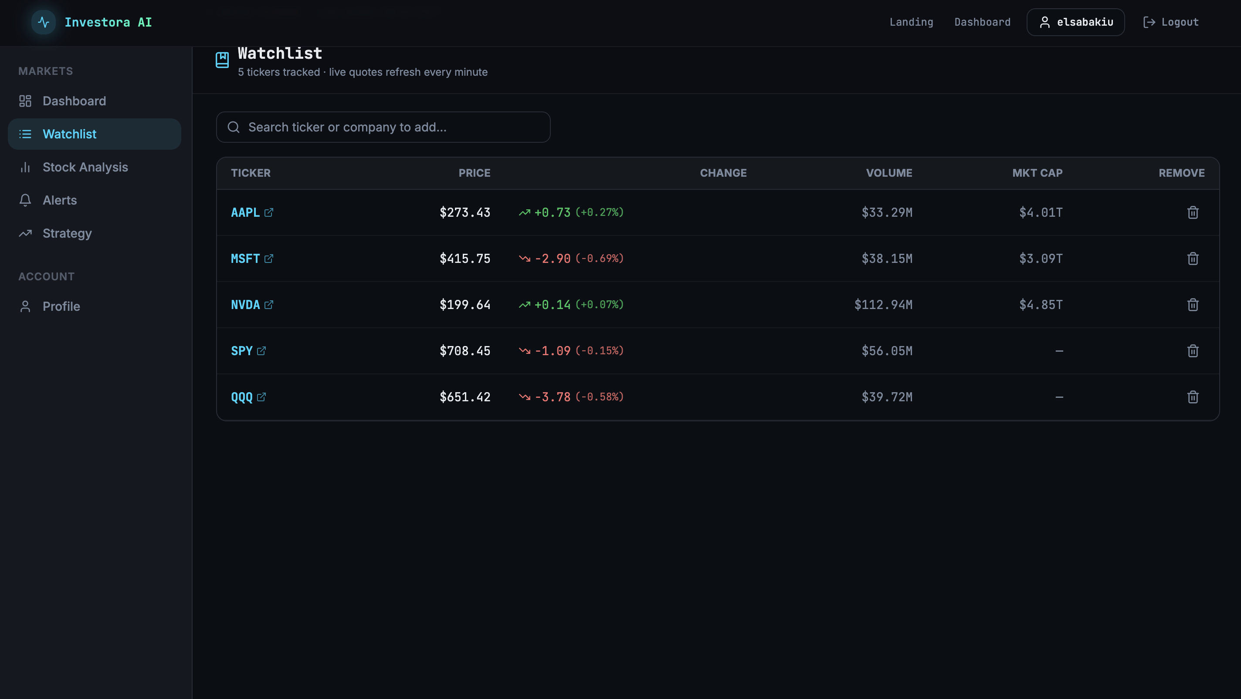The width and height of the screenshot is (1241, 699).
Task: Remove NVDA using its trash icon
Action: 1193,305
